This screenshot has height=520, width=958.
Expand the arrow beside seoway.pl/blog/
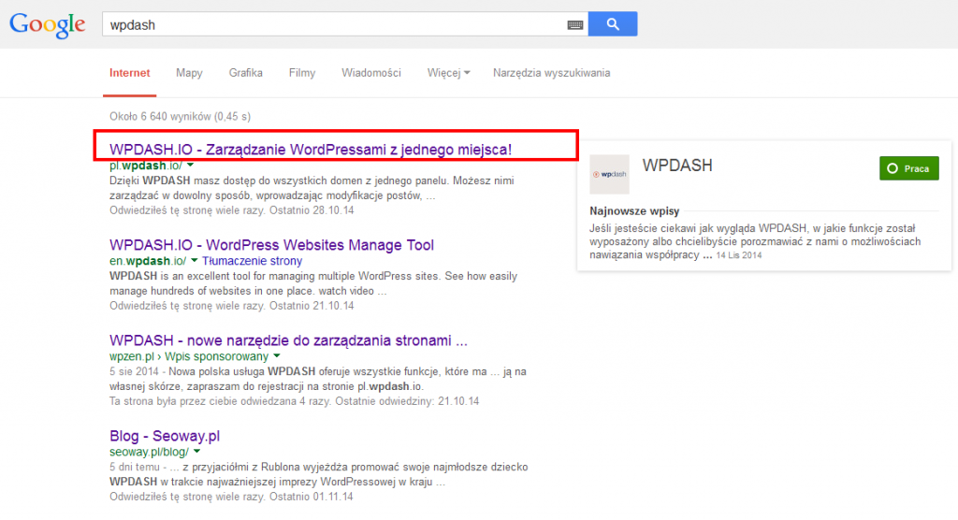196,452
